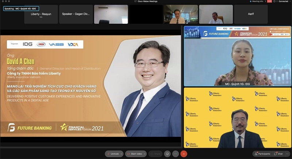
Task: Click the Liberty Insurance speaker video
Action: (238, 118)
